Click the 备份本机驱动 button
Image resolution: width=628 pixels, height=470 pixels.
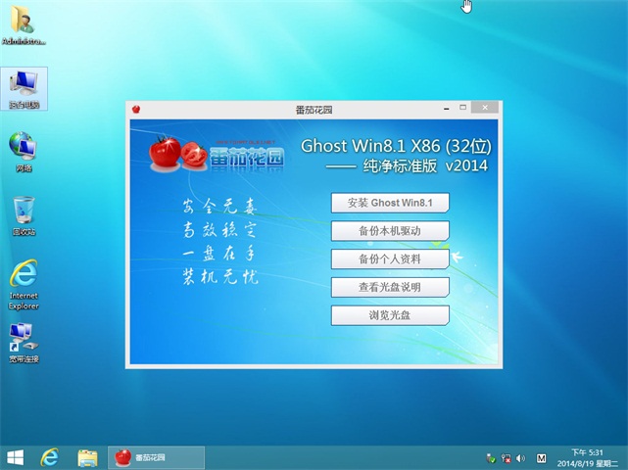point(390,231)
